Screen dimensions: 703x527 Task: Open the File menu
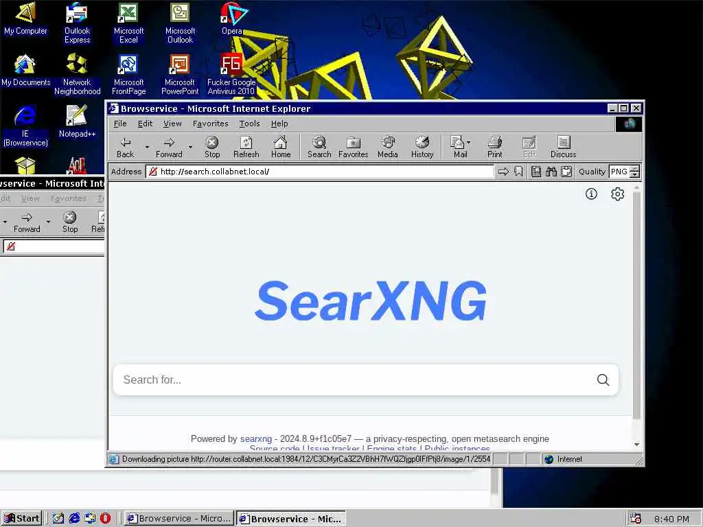point(120,124)
